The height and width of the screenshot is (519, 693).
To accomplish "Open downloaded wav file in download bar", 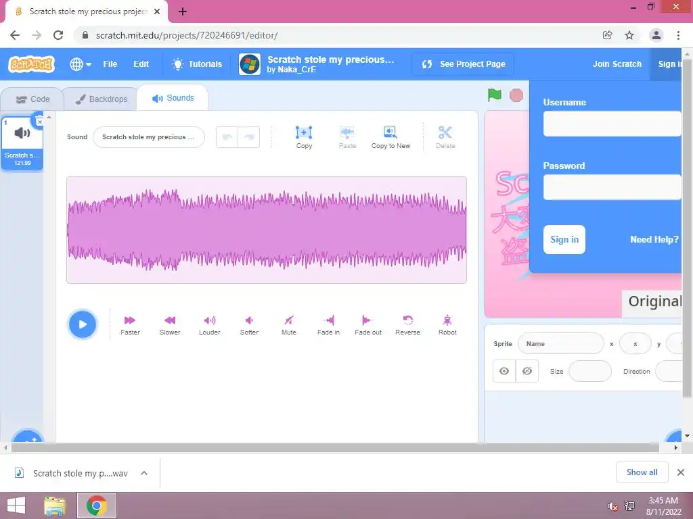I will click(72, 474).
